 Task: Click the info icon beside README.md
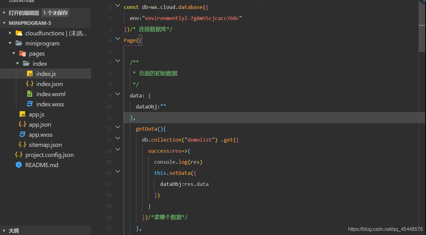pyautogui.click(x=19, y=165)
